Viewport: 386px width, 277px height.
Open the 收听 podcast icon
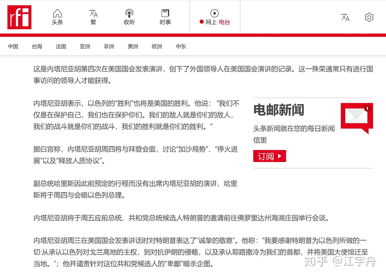(129, 17)
